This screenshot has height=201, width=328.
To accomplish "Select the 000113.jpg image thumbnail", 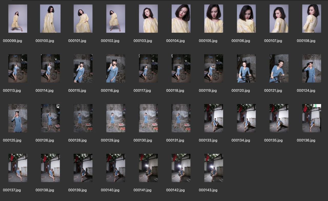I will (x=18, y=68).
